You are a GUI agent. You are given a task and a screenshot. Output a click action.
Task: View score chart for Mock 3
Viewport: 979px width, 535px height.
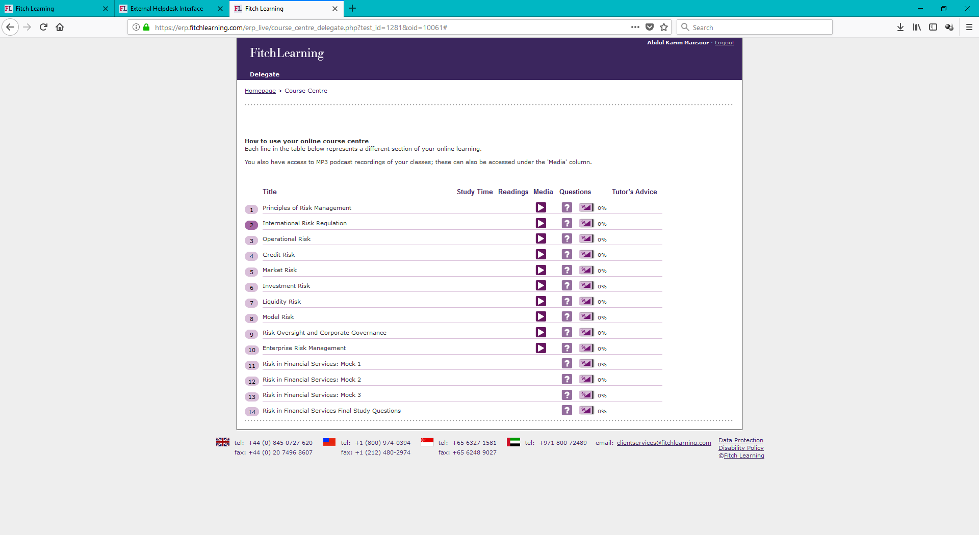(586, 395)
